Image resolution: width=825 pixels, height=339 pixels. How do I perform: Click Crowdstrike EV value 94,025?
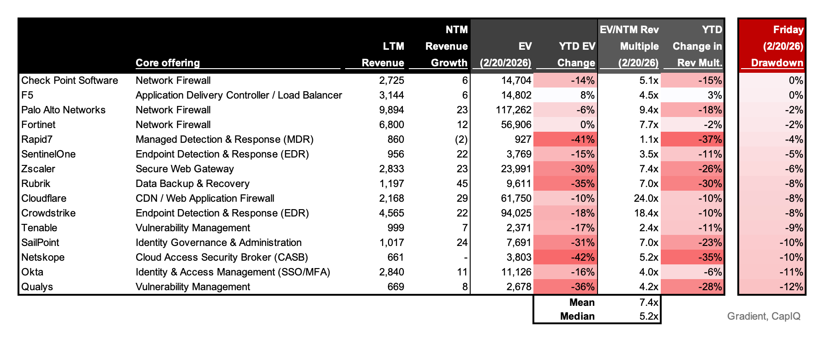click(516, 213)
